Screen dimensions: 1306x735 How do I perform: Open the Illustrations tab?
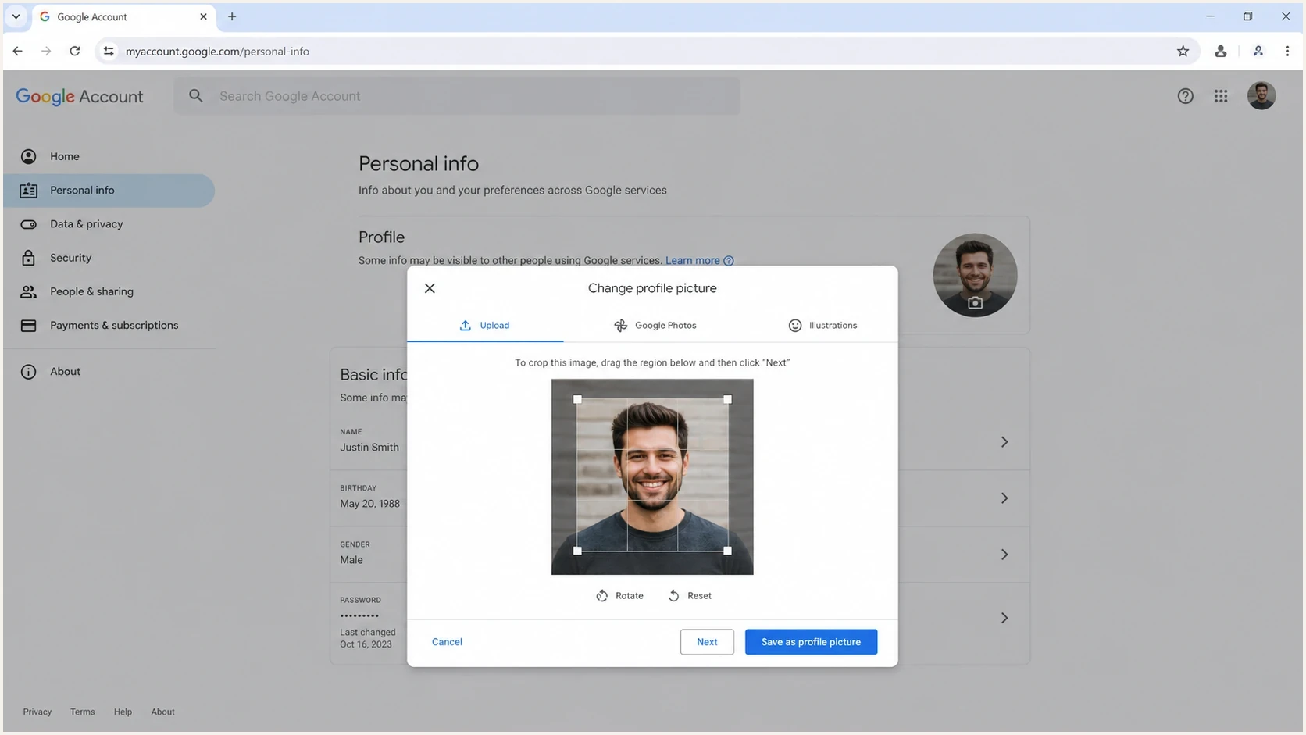click(x=822, y=326)
